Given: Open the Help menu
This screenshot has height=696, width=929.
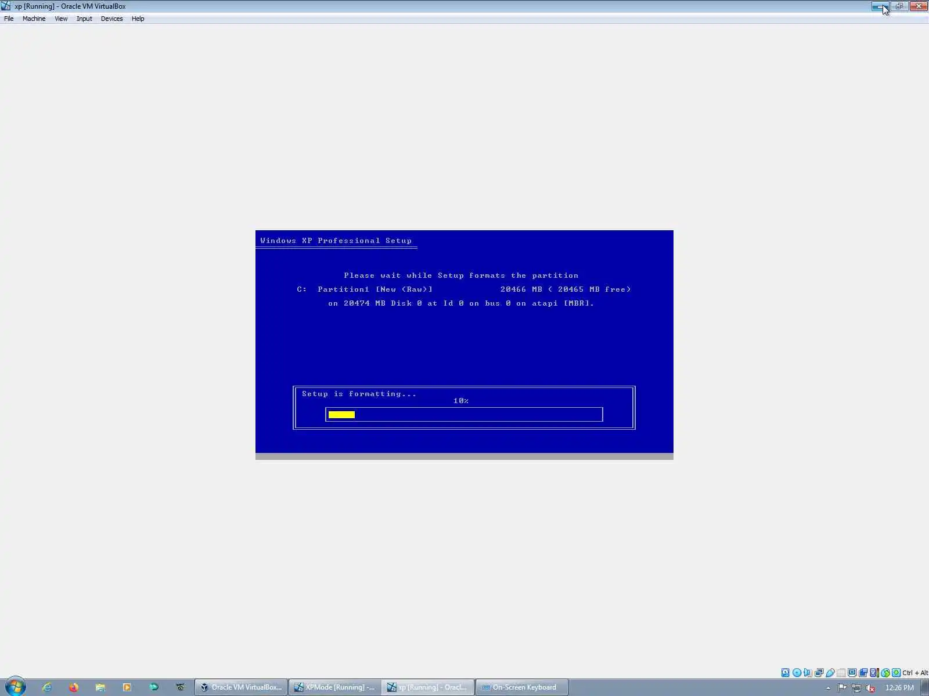Looking at the screenshot, I should tap(138, 19).
